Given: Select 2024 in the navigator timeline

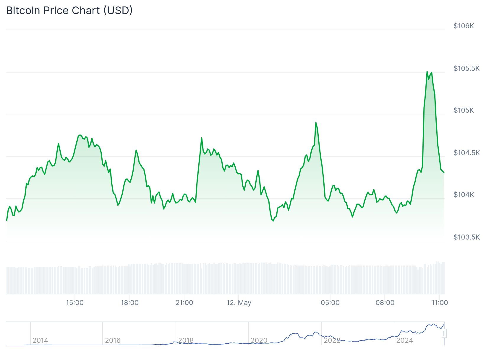Looking at the screenshot, I should (x=404, y=340).
